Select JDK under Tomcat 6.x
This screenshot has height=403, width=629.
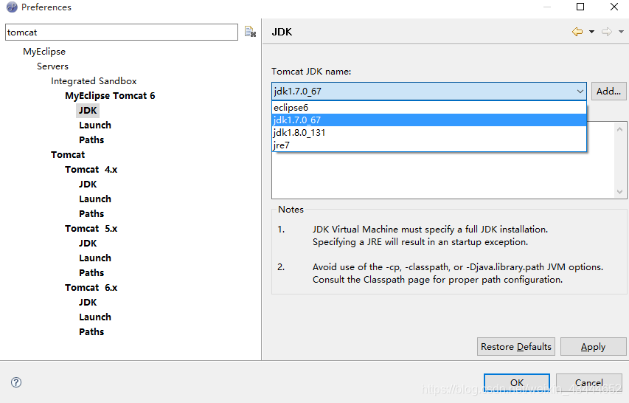[88, 303]
